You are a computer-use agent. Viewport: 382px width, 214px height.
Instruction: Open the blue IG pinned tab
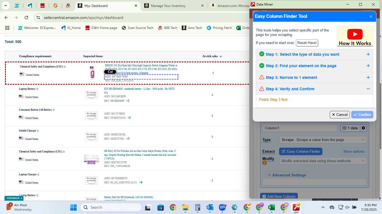tap(30, 6)
